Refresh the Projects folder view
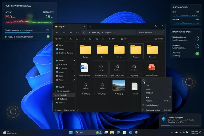 tap(78, 33)
